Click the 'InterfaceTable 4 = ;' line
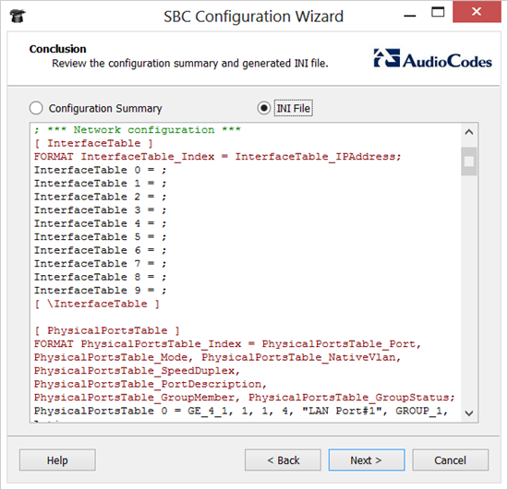Image resolution: width=508 pixels, height=490 pixels. [101, 223]
